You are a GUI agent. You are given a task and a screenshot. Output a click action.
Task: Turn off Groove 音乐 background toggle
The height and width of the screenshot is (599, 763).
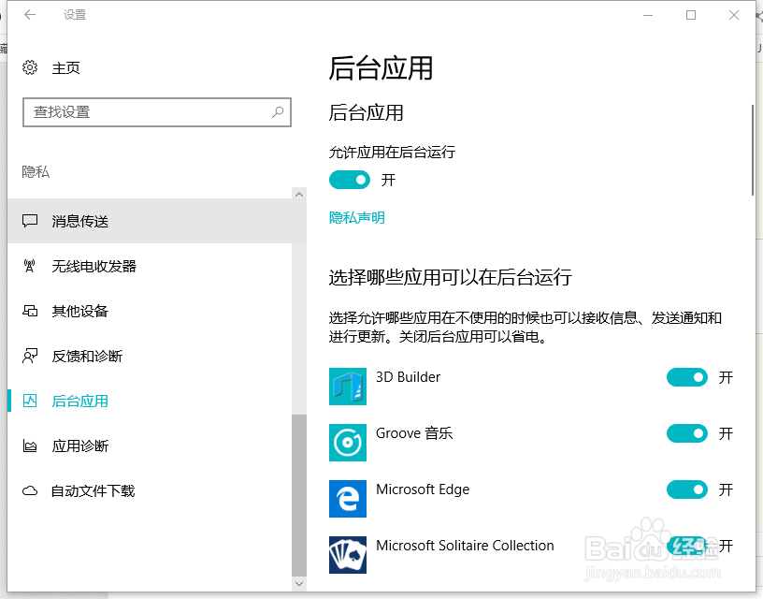(x=686, y=433)
